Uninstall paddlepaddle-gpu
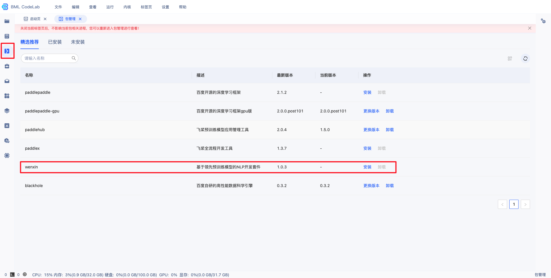This screenshot has height=278, width=551. pyautogui.click(x=390, y=111)
